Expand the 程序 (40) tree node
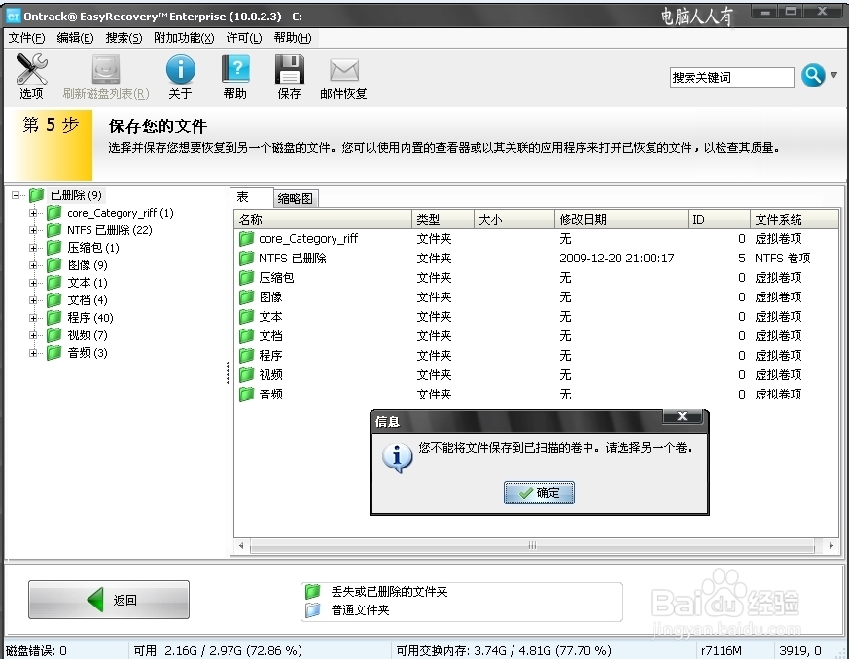Image resolution: width=849 pixels, height=659 pixels. click(x=34, y=318)
